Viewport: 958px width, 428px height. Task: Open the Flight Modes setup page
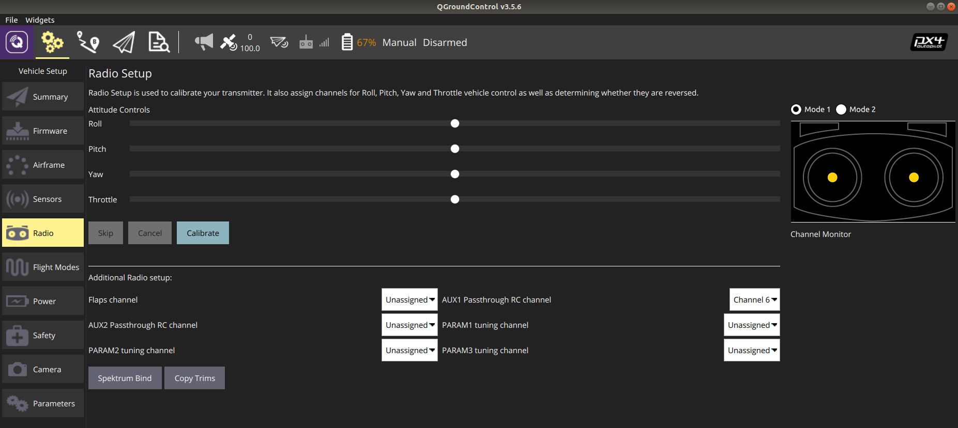coord(43,267)
